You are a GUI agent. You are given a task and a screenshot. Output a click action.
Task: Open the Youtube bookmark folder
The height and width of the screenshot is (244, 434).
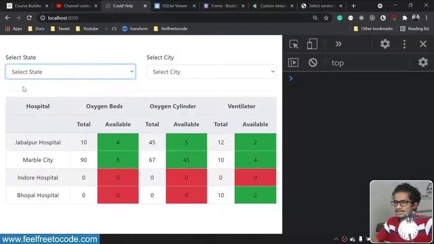click(x=87, y=28)
